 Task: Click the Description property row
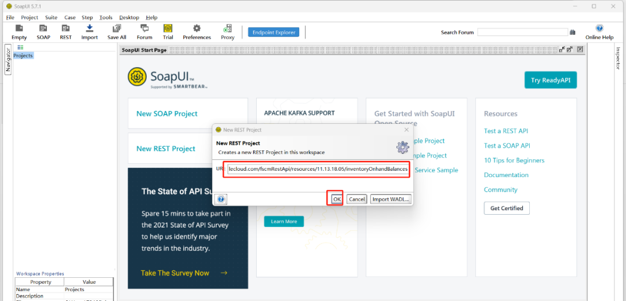65,296
